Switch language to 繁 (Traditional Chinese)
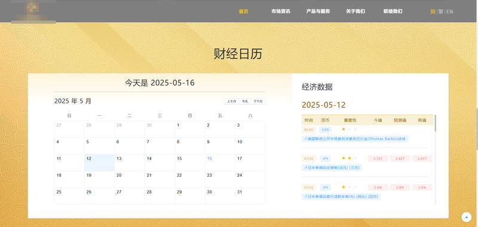The width and height of the screenshot is (478, 227). click(x=441, y=11)
